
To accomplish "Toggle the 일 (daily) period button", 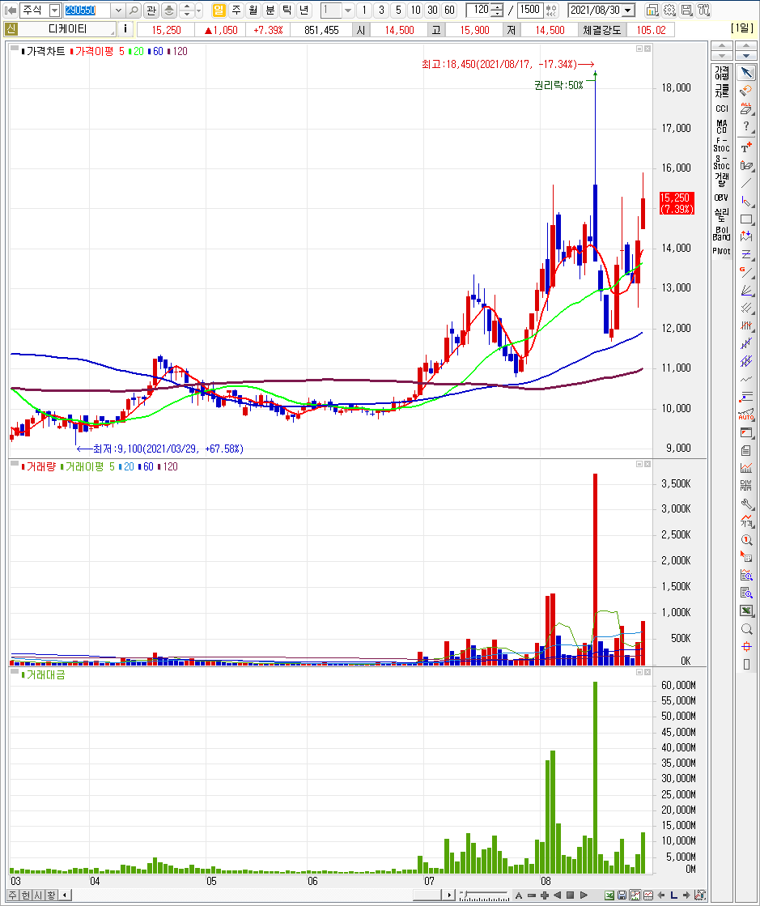I will (x=219, y=10).
